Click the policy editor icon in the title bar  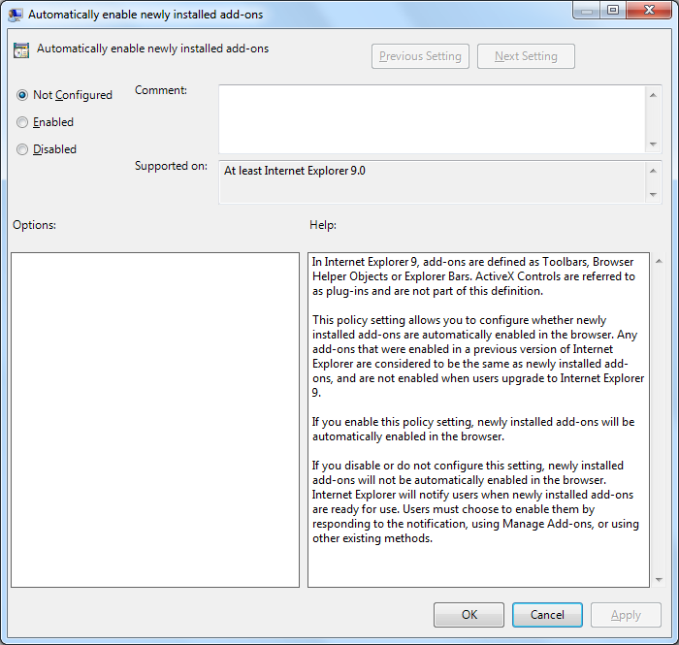(16, 15)
